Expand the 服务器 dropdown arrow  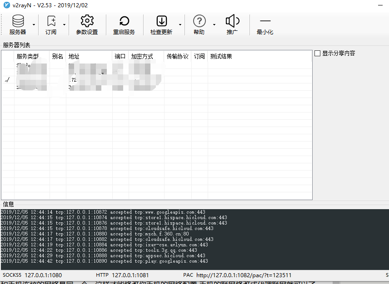click(x=34, y=24)
